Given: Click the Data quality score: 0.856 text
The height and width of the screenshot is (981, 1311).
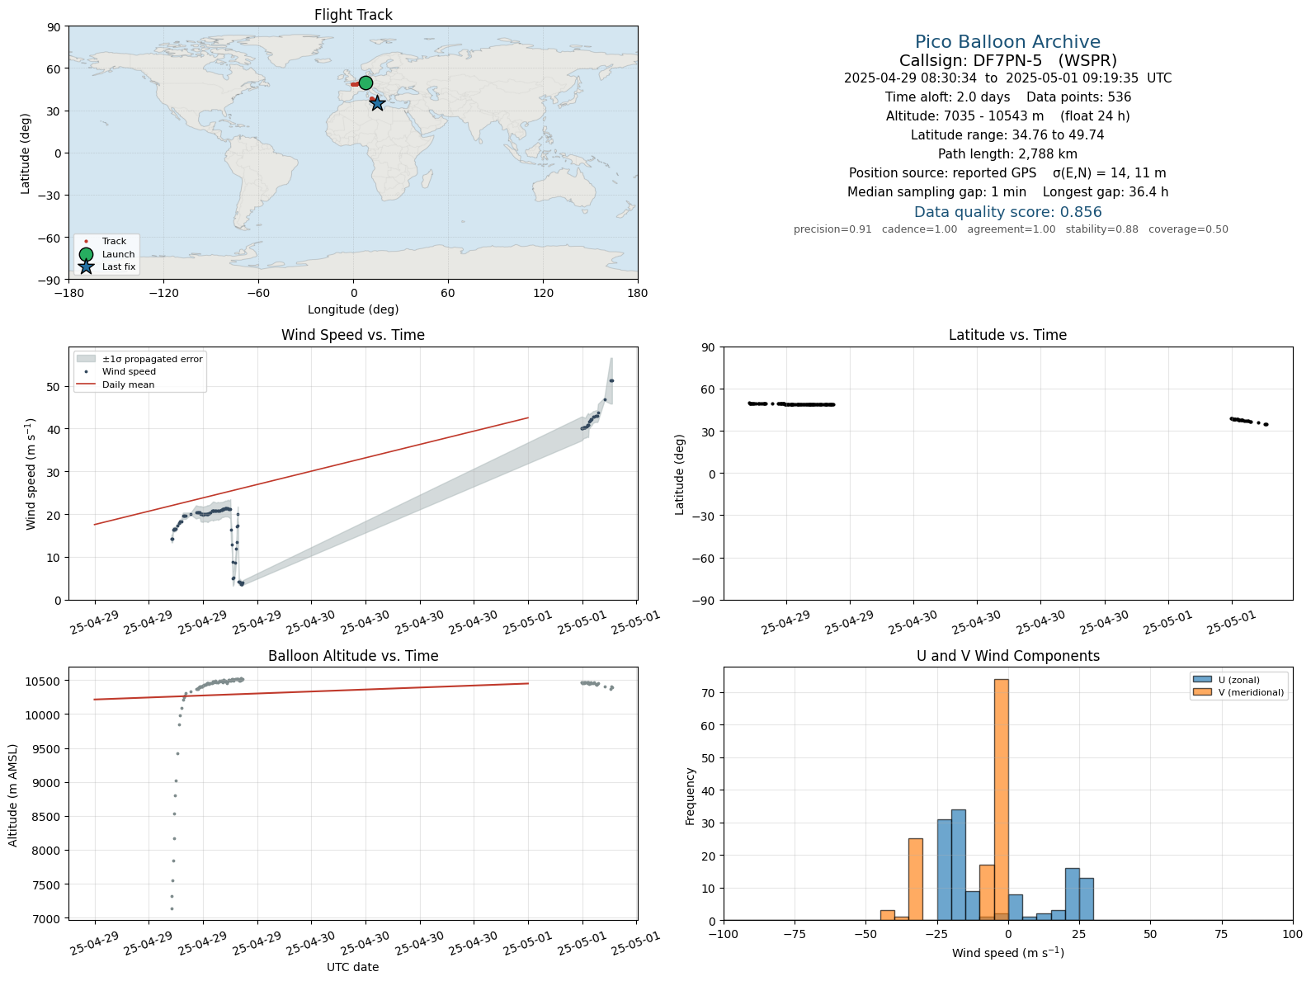Looking at the screenshot, I should point(1007,212).
